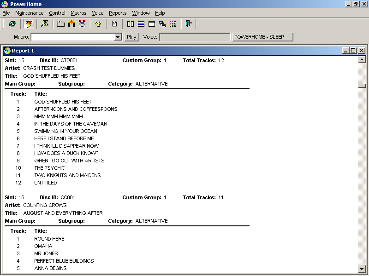The image size is (369, 276).
Task: Open the Macros menu
Action: pyautogui.click(x=78, y=13)
